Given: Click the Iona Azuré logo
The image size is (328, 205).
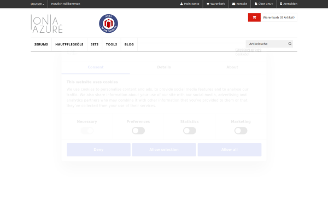Looking at the screenshot, I should (x=46, y=24).
